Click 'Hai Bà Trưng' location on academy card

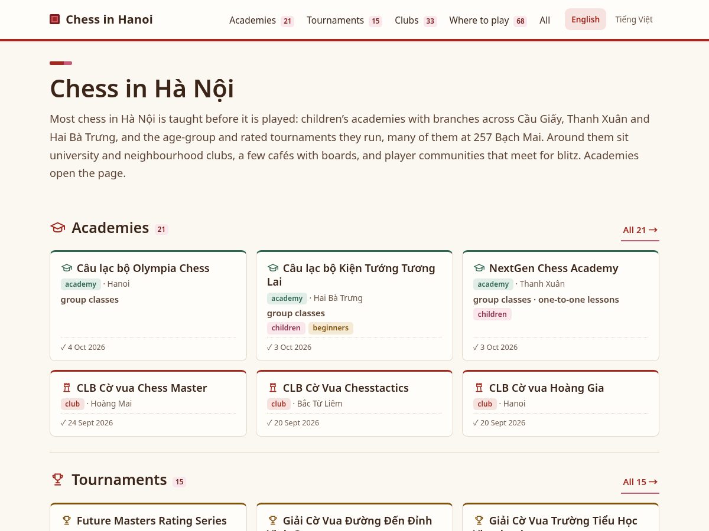point(338,299)
